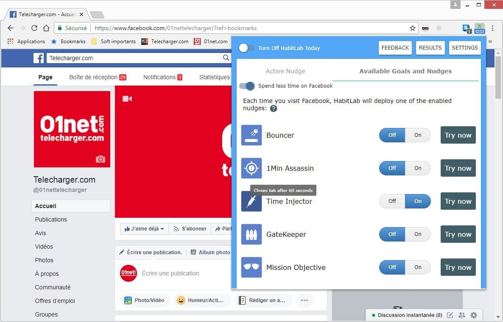This screenshot has width=503, height=322.
Task: Click the Bouncer nudge icon
Action: pyautogui.click(x=251, y=135)
